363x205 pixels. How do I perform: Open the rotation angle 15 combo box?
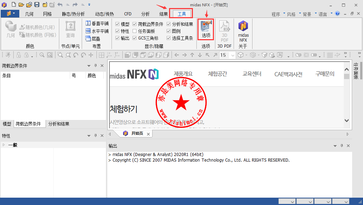tap(233, 55)
